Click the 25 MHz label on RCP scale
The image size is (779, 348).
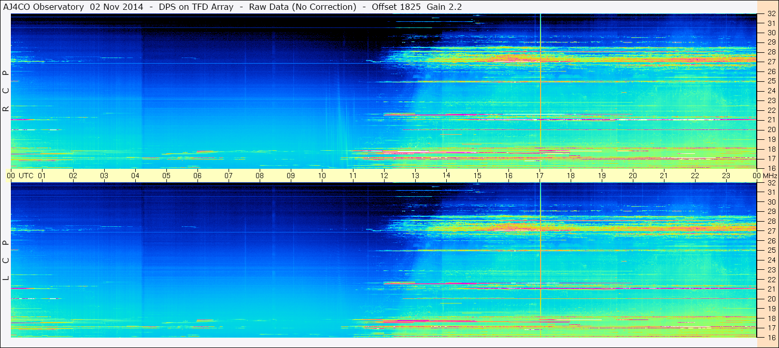click(771, 81)
